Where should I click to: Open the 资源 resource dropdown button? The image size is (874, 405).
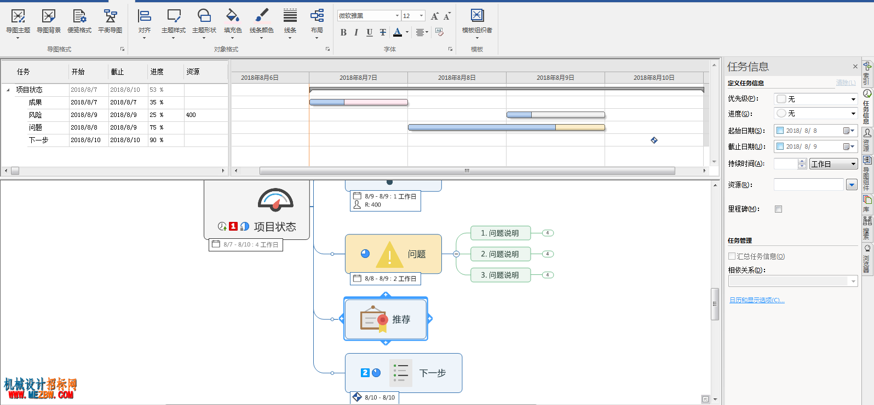pyautogui.click(x=852, y=185)
